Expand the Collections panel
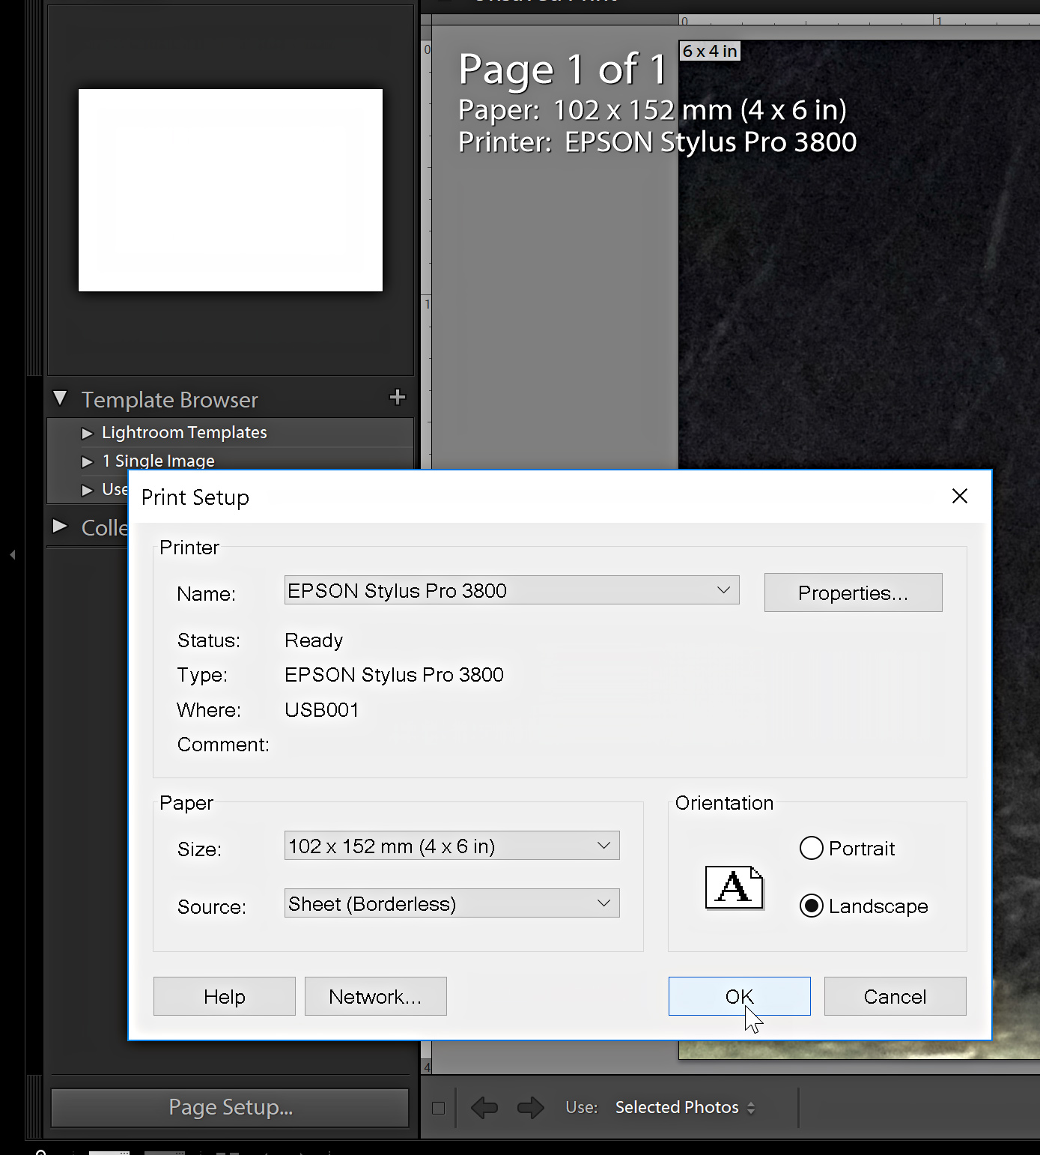Viewport: 1040px width, 1155px height. (60, 526)
